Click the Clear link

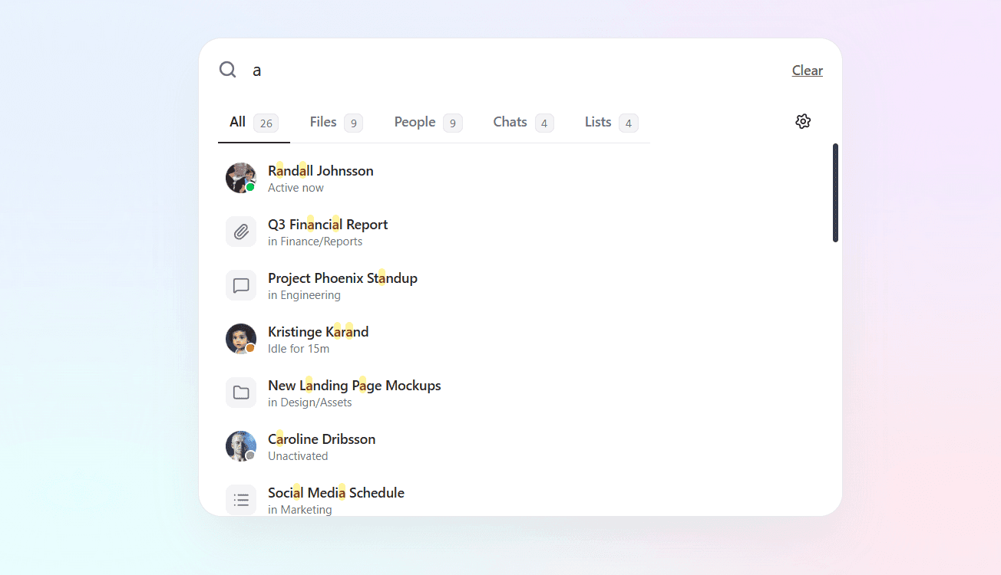coord(807,71)
